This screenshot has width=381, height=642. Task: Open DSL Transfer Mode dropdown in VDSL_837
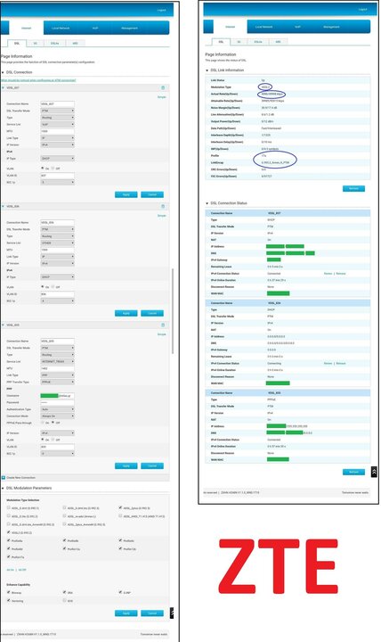click(x=58, y=111)
